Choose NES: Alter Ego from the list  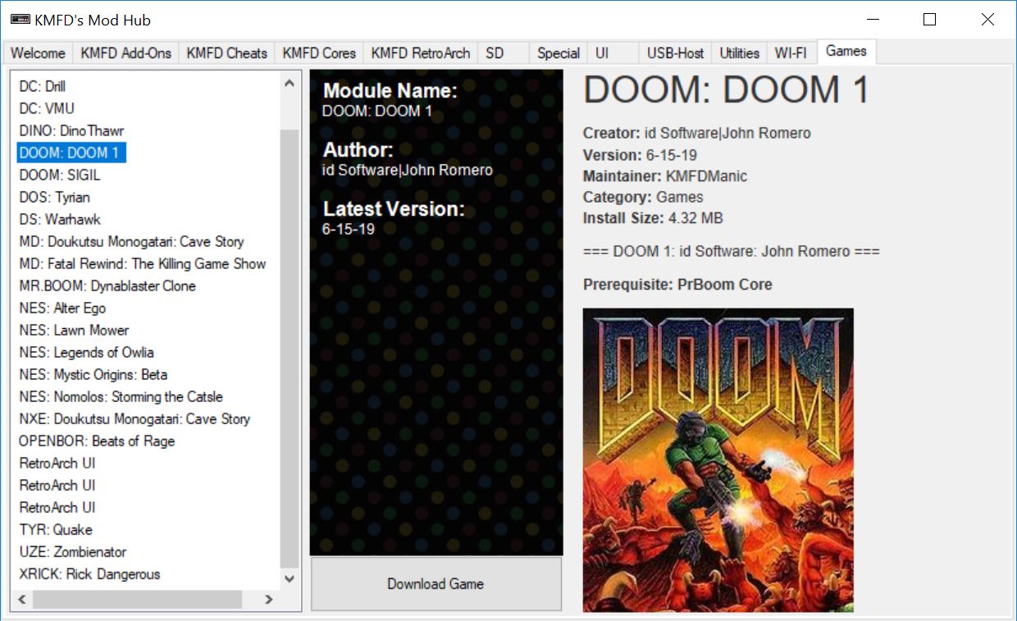pos(62,308)
